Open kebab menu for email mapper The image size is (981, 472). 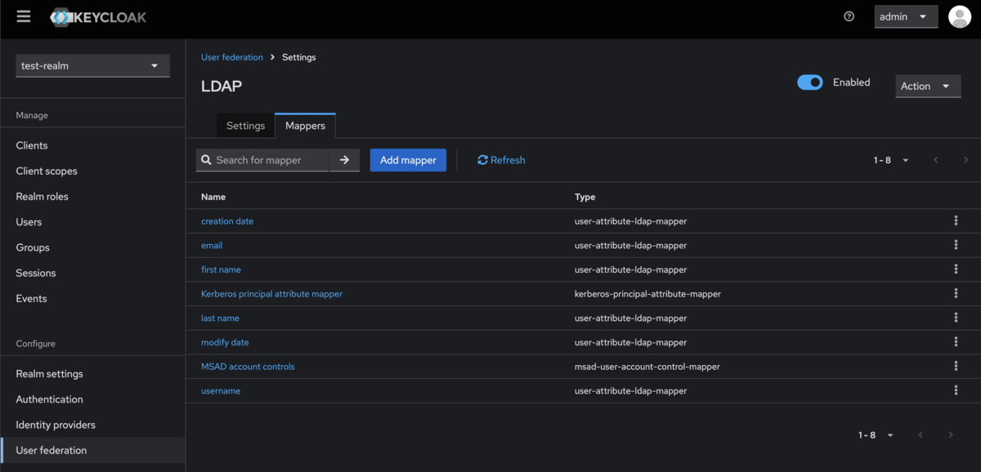tap(956, 245)
